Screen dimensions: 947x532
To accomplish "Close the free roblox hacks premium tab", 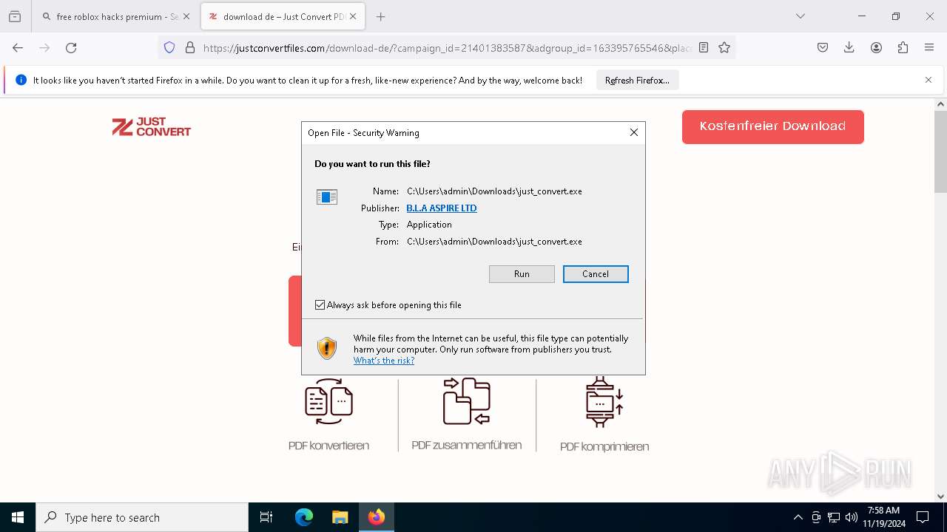I will 186,16.
